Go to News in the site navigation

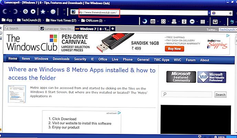tap(26, 59)
